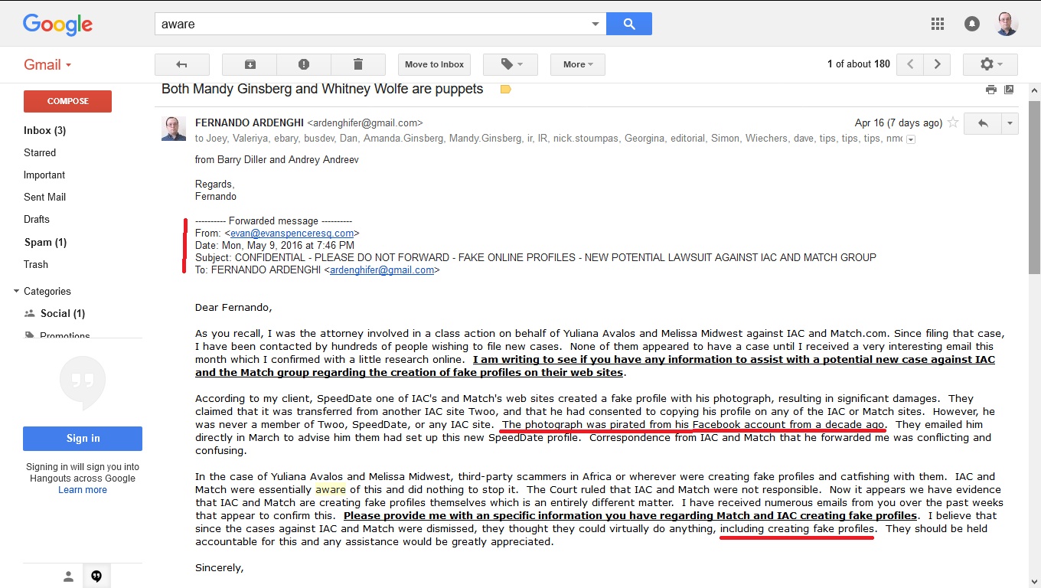Open Google notifications bell
1041x588 pixels.
972,24
